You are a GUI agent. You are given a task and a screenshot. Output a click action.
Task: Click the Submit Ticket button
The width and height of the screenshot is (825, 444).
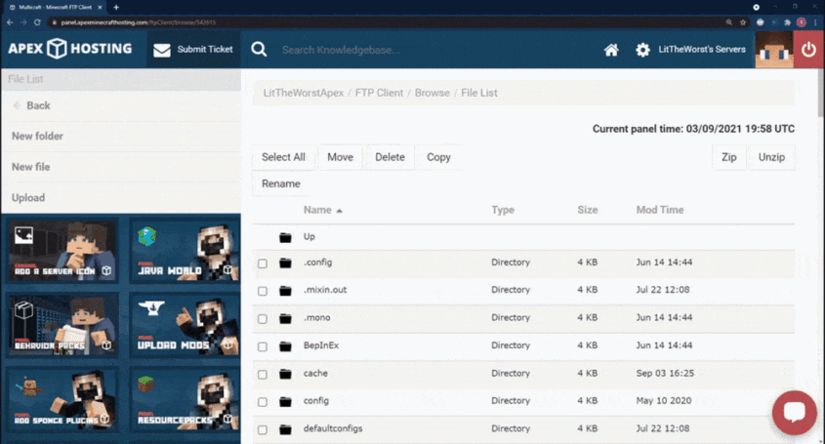tap(193, 50)
